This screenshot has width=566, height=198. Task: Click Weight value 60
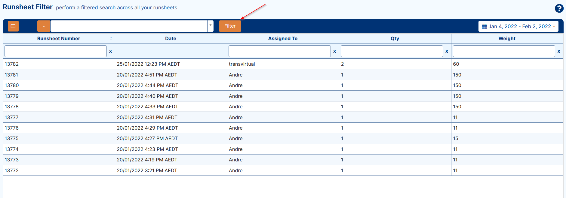pos(456,64)
